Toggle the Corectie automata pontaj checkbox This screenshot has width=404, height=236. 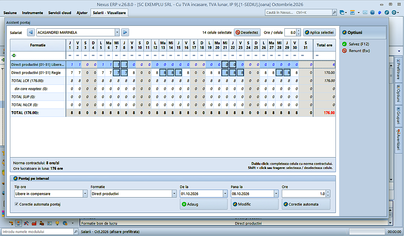pyautogui.click(x=17, y=204)
